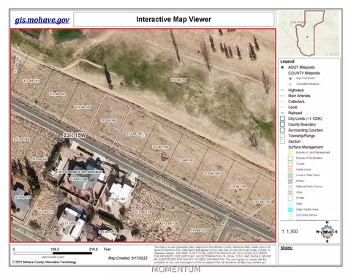Image resolution: width=351 pixels, height=275 pixels.
Task: Select the Local or State Parks swatch
Action: pos(290,175)
